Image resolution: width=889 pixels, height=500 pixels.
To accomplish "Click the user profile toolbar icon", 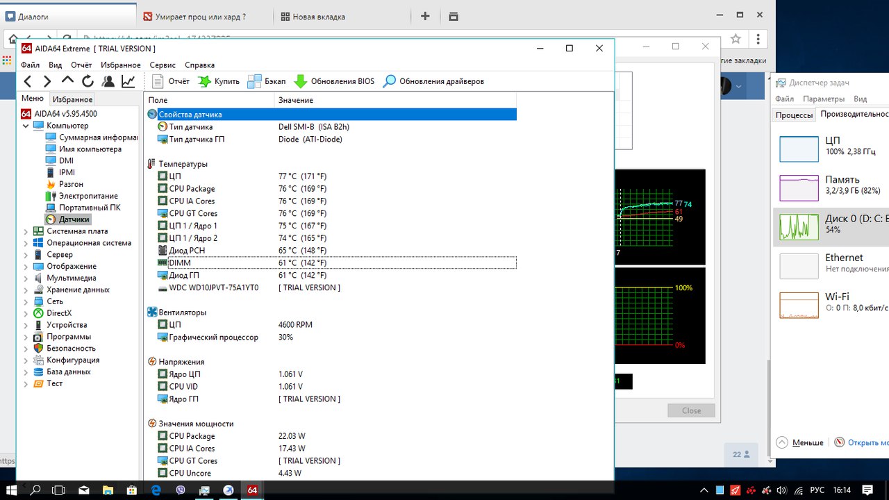I will [x=108, y=81].
